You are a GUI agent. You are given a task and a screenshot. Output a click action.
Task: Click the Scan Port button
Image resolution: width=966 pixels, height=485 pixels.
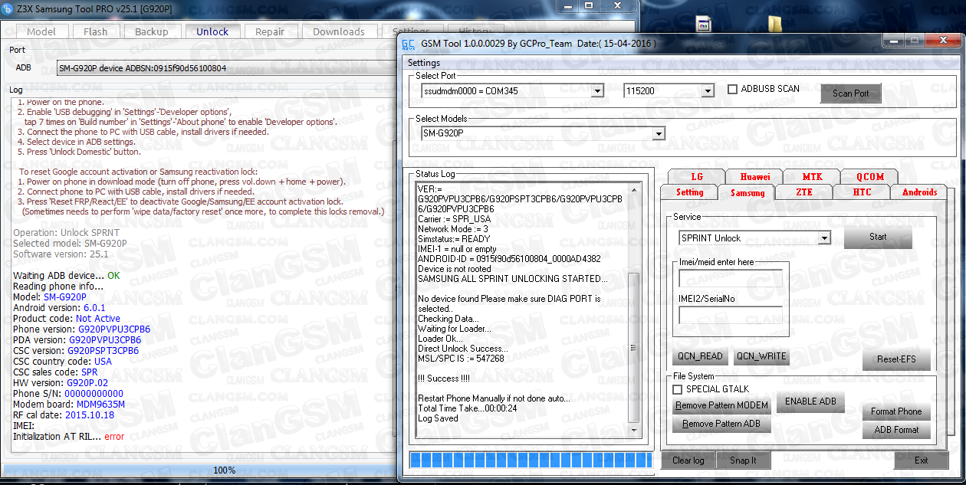pos(851,93)
